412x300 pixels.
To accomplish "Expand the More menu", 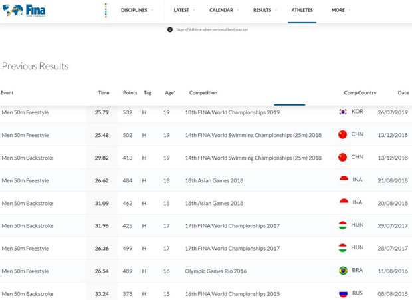I will pyautogui.click(x=341, y=10).
